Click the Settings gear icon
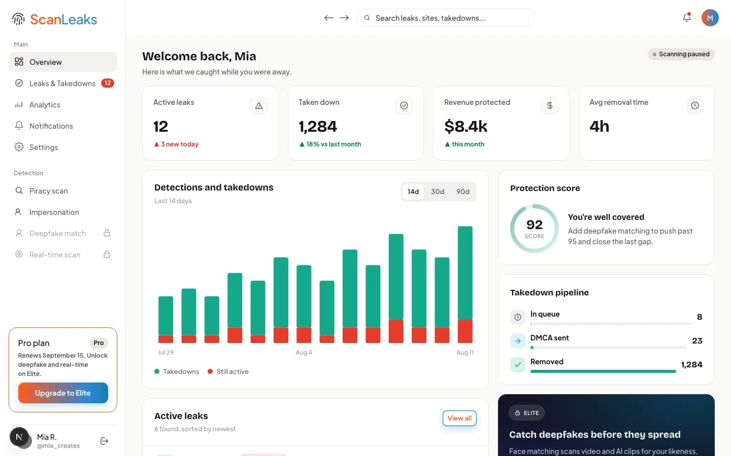 coord(19,147)
